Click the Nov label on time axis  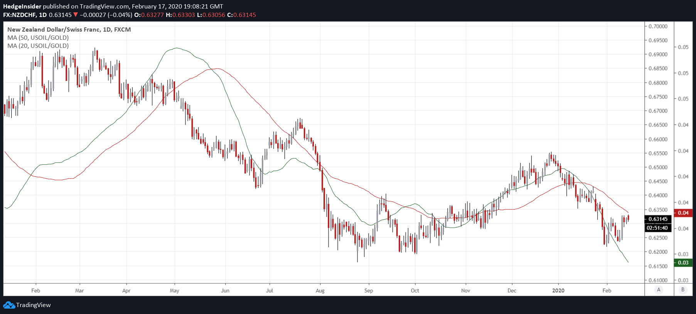(466, 290)
